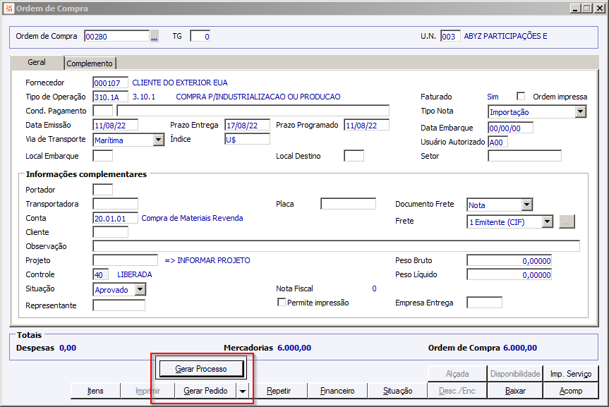This screenshot has width=609, height=407.
Task: Open the arrow next to Gerar Pedido
Action: pos(242,391)
